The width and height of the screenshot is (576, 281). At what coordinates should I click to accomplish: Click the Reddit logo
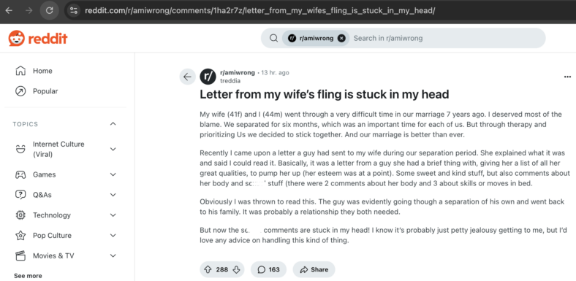pyautogui.click(x=38, y=38)
